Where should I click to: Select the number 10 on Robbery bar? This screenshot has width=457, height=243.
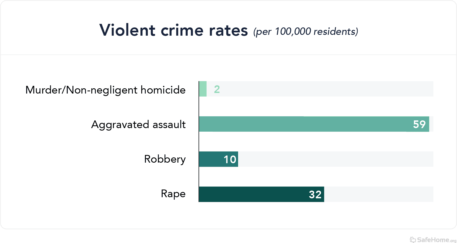(230, 159)
